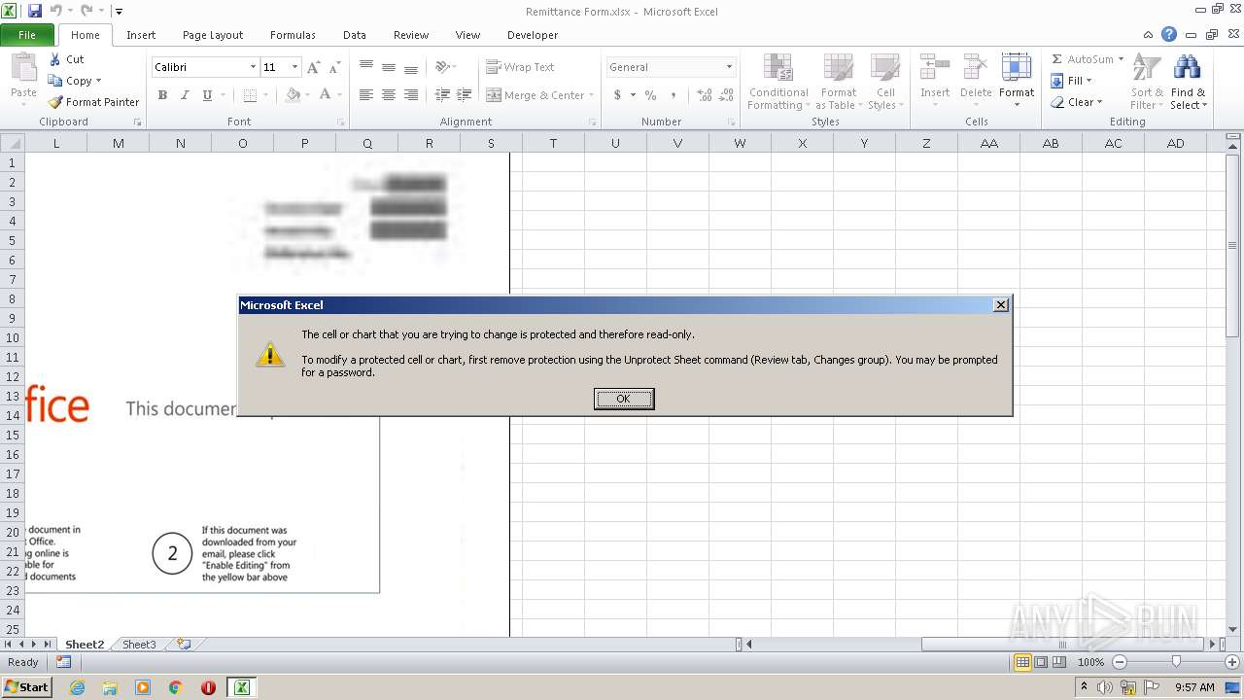
Task: Open the Clear dropdown
Action: click(1077, 102)
